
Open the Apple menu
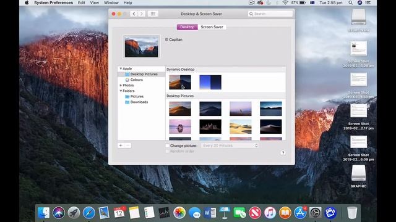27,2
